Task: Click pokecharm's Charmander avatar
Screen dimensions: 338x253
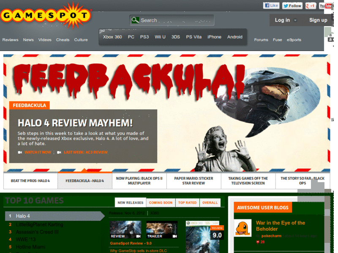Action: 243,228
